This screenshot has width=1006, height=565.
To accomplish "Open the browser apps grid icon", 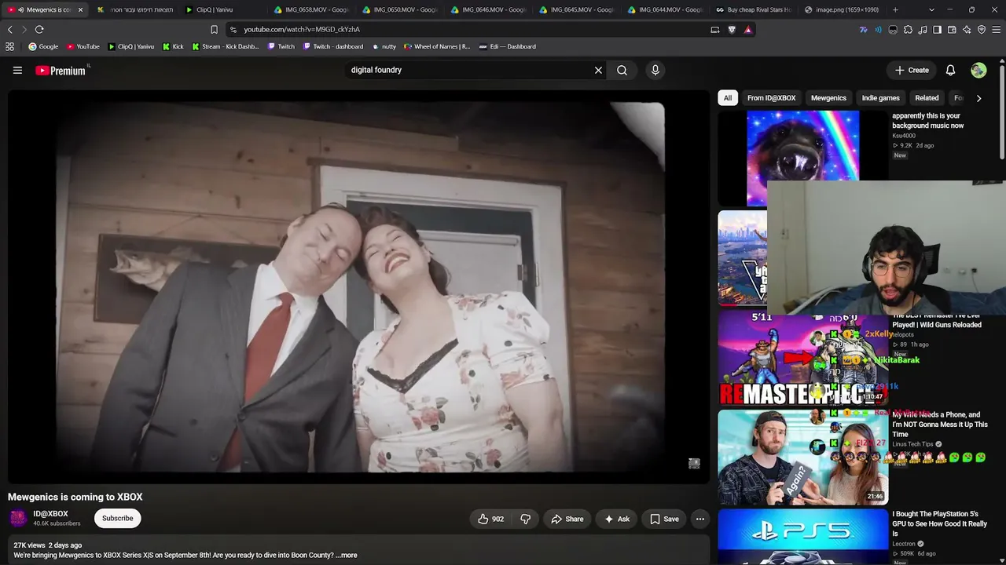I will click(x=9, y=46).
